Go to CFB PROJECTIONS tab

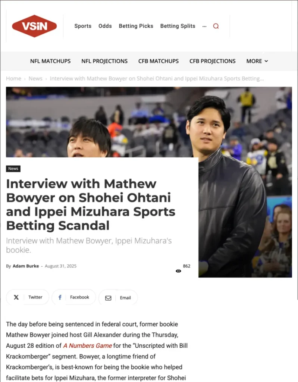click(x=213, y=61)
